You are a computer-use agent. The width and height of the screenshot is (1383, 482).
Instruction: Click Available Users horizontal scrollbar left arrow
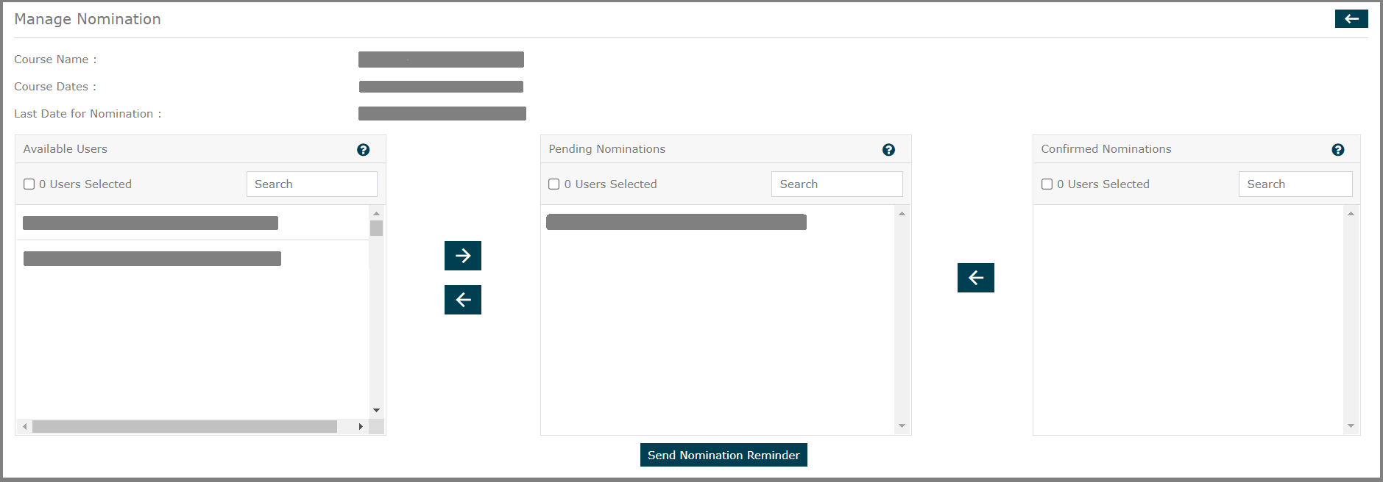(25, 426)
